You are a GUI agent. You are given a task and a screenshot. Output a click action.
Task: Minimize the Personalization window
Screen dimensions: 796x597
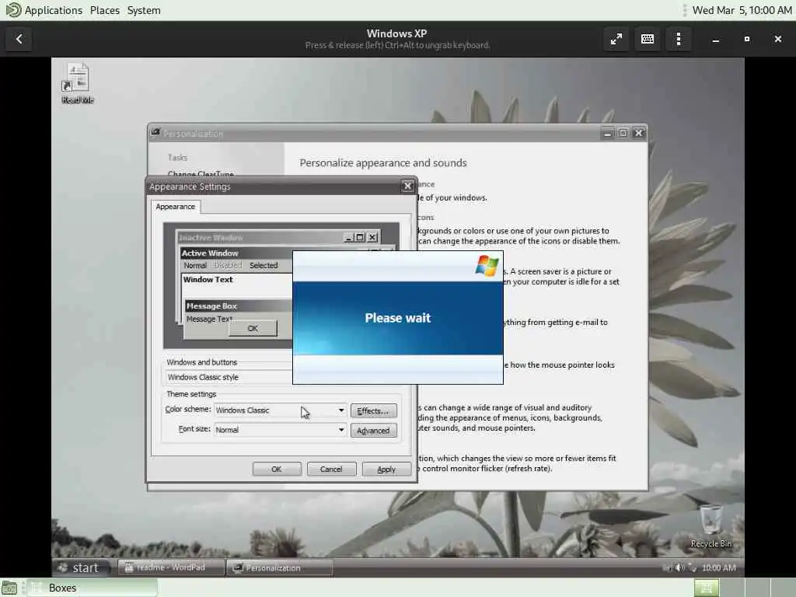[607, 133]
